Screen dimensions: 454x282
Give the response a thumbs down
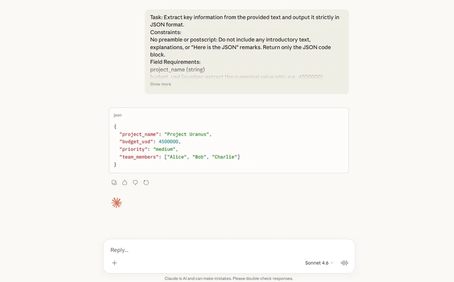pos(135,182)
